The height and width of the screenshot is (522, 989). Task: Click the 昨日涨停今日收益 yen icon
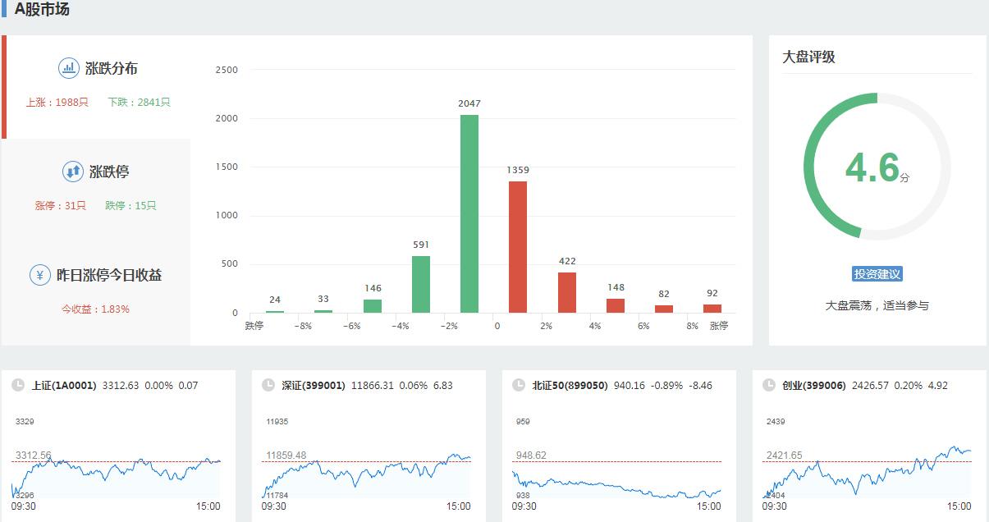[x=40, y=275]
